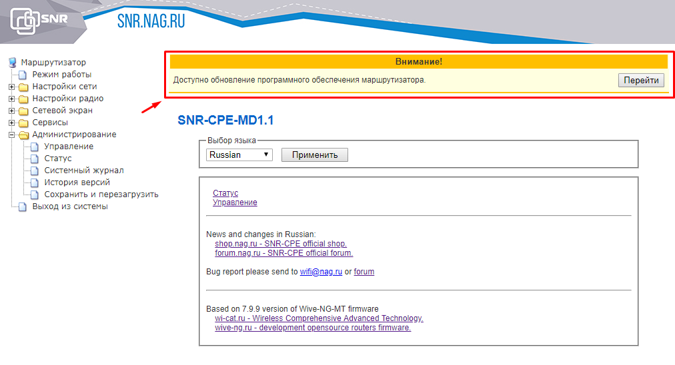This screenshot has width=675, height=365.
Task: Click the folder icon beside Сетевой экран
Action: point(23,111)
